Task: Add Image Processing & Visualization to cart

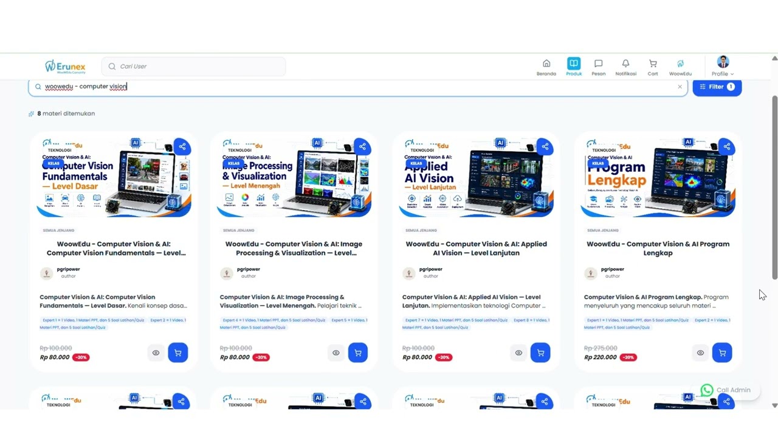Action: click(x=358, y=353)
